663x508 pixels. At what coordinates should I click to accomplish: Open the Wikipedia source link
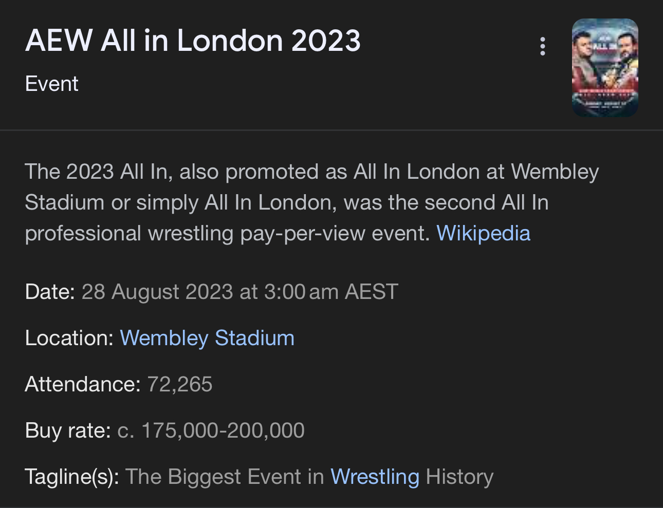(483, 233)
